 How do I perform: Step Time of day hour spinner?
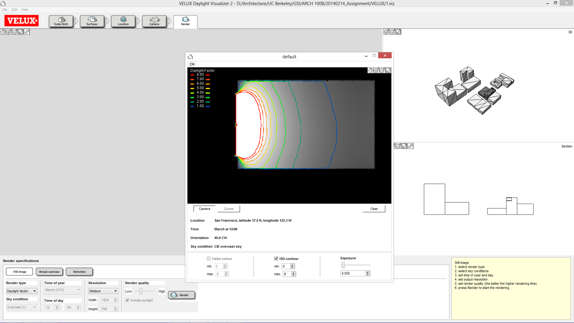[57, 308]
